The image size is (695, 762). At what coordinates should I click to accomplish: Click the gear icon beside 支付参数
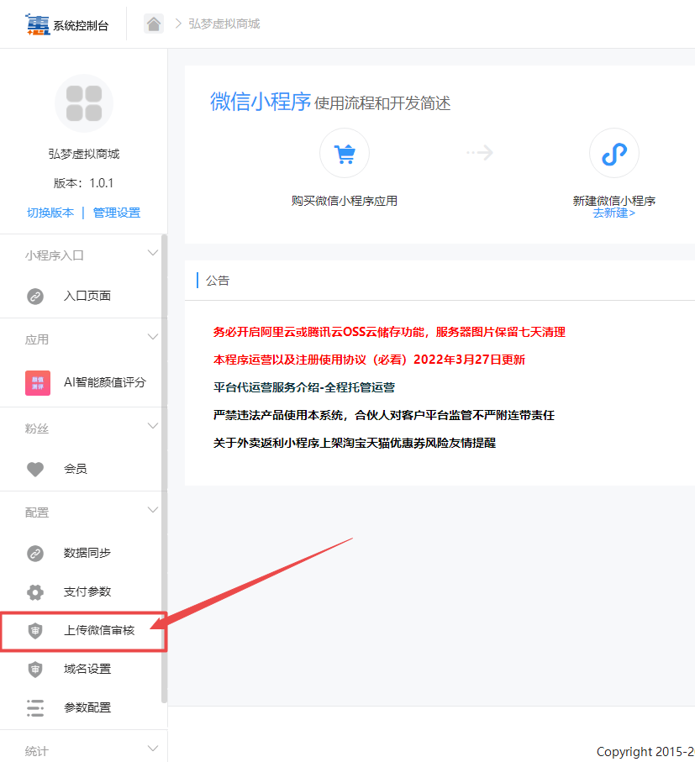click(35, 592)
